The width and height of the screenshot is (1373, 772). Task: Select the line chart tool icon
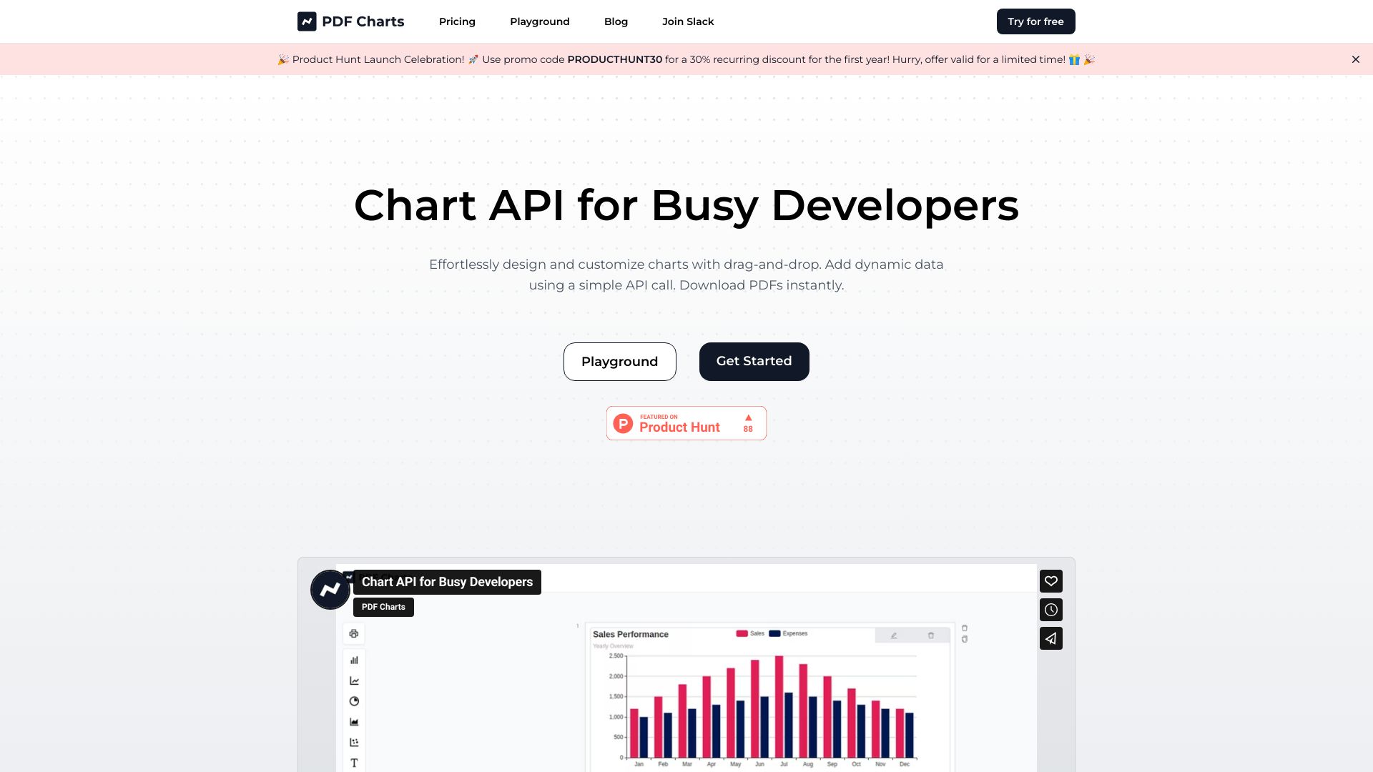[355, 681]
